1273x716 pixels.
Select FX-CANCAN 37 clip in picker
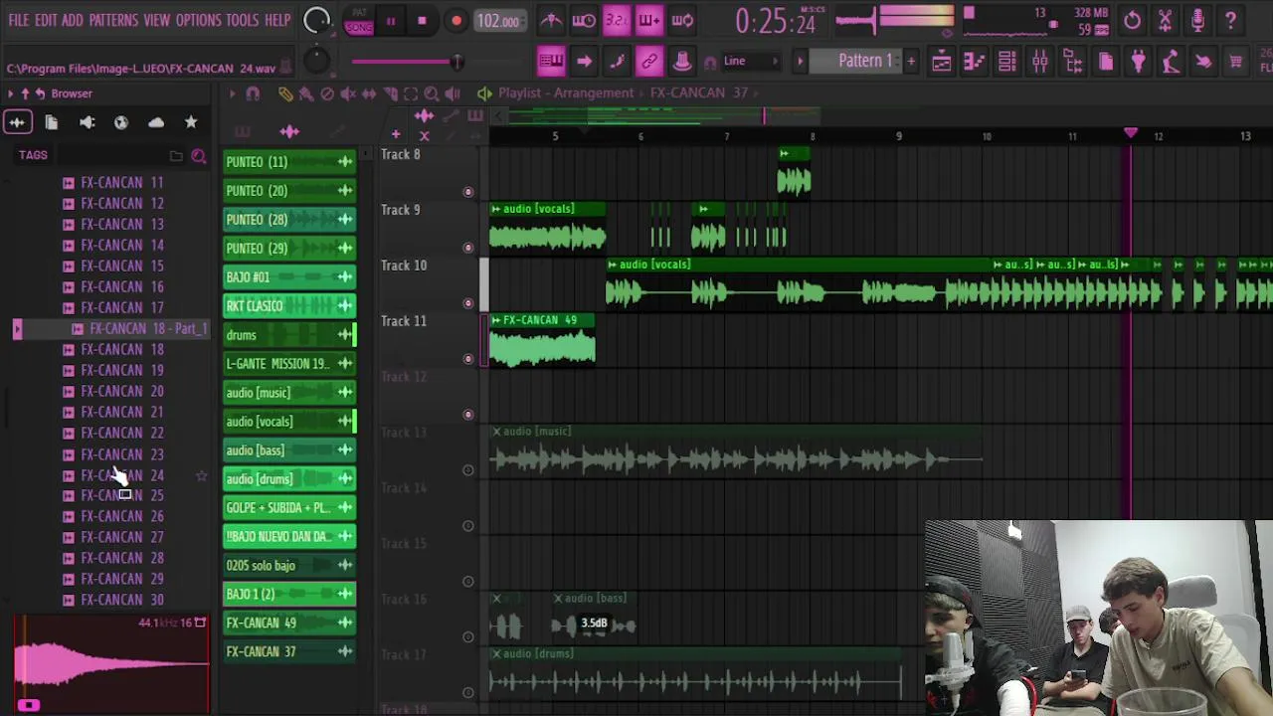[x=288, y=652]
